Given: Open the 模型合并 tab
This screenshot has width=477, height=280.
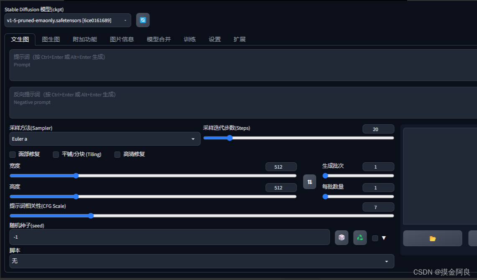Looking at the screenshot, I should click(159, 40).
